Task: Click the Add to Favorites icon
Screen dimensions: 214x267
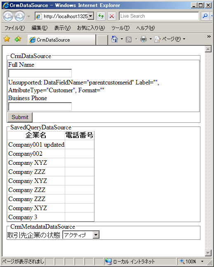Action: 18,39
